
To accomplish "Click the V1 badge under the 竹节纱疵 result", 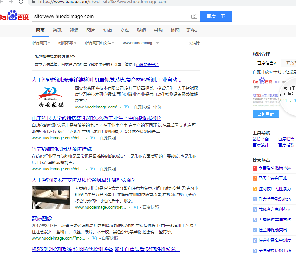I will click(x=93, y=169).
